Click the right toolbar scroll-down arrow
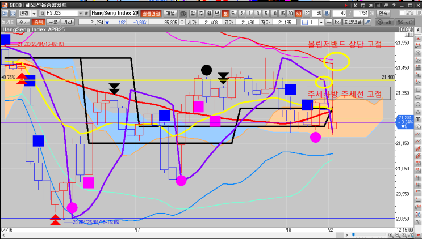This screenshot has height=239, width=422. [x=418, y=235]
